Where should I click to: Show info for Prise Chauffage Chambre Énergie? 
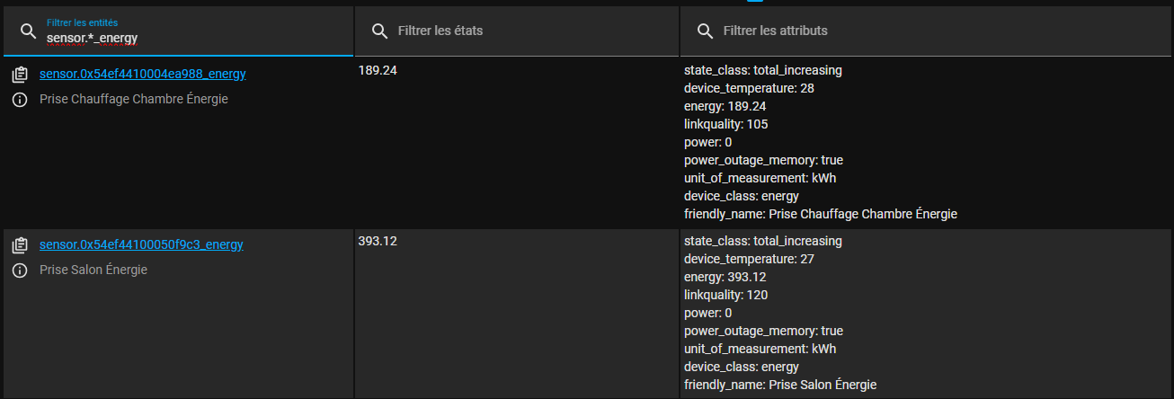click(x=20, y=100)
